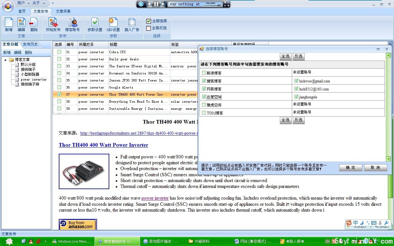Open the Thor TH400 400 Watt Power Inverter link
Viewport: 394px width, 246px height.
103,145
